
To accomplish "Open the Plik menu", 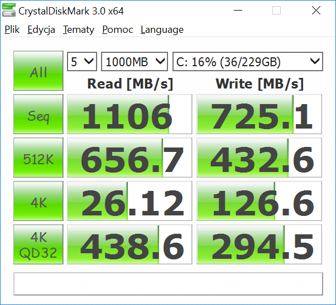I will [x=12, y=29].
